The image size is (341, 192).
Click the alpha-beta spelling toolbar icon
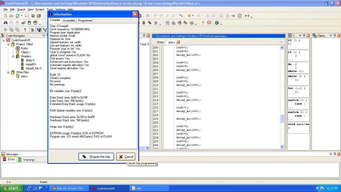click(x=181, y=16)
